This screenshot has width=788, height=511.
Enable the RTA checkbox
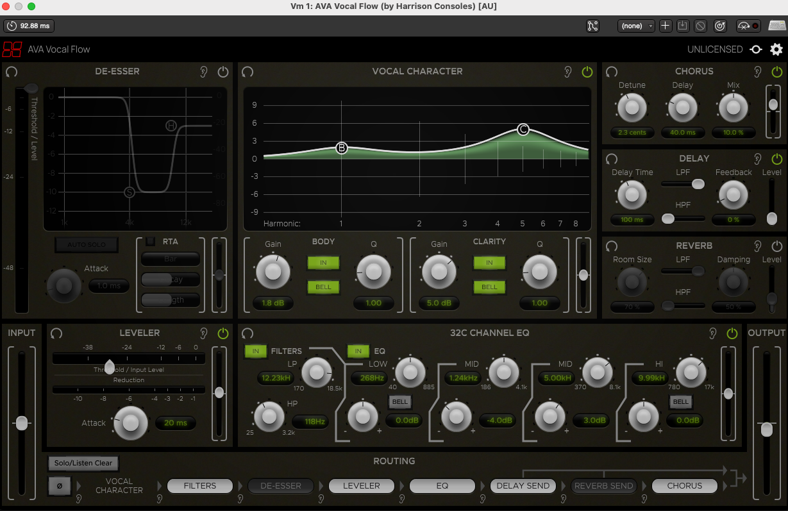(151, 242)
